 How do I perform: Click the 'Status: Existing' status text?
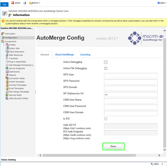(x=8, y=160)
